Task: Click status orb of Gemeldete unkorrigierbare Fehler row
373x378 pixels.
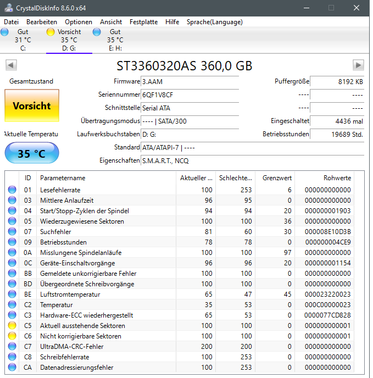Action: click(x=12, y=274)
